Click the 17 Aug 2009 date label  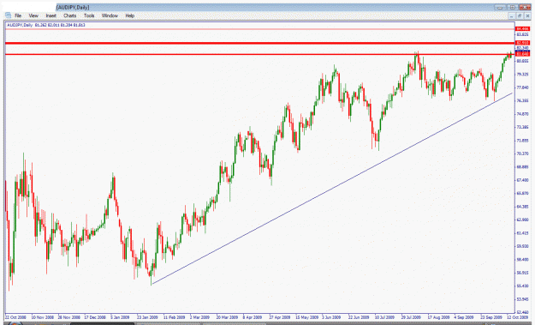(438, 317)
